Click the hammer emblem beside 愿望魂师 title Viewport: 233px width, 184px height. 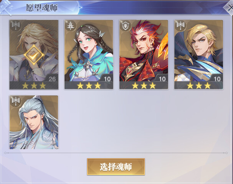click(6, 7)
